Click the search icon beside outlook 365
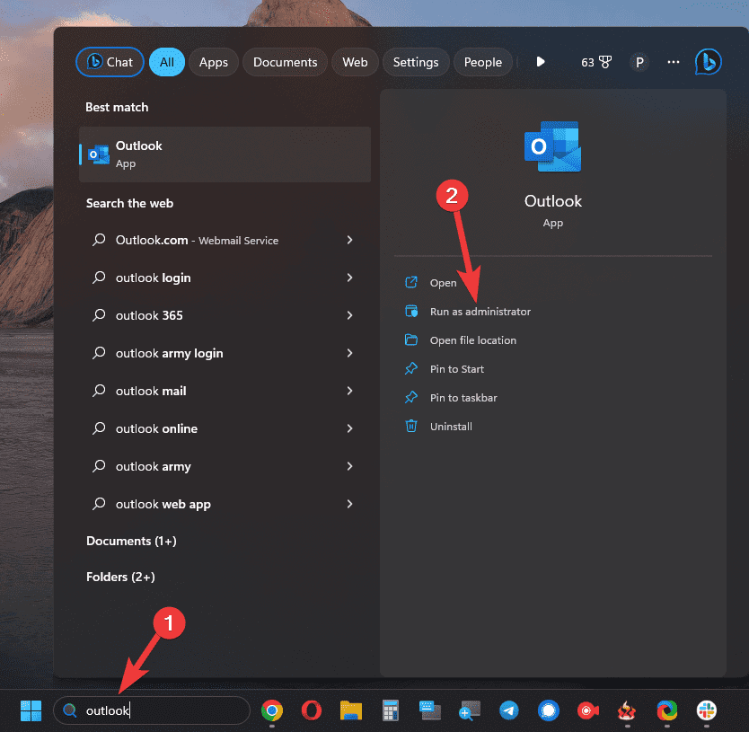Screen dimensions: 749x732 (x=99, y=315)
